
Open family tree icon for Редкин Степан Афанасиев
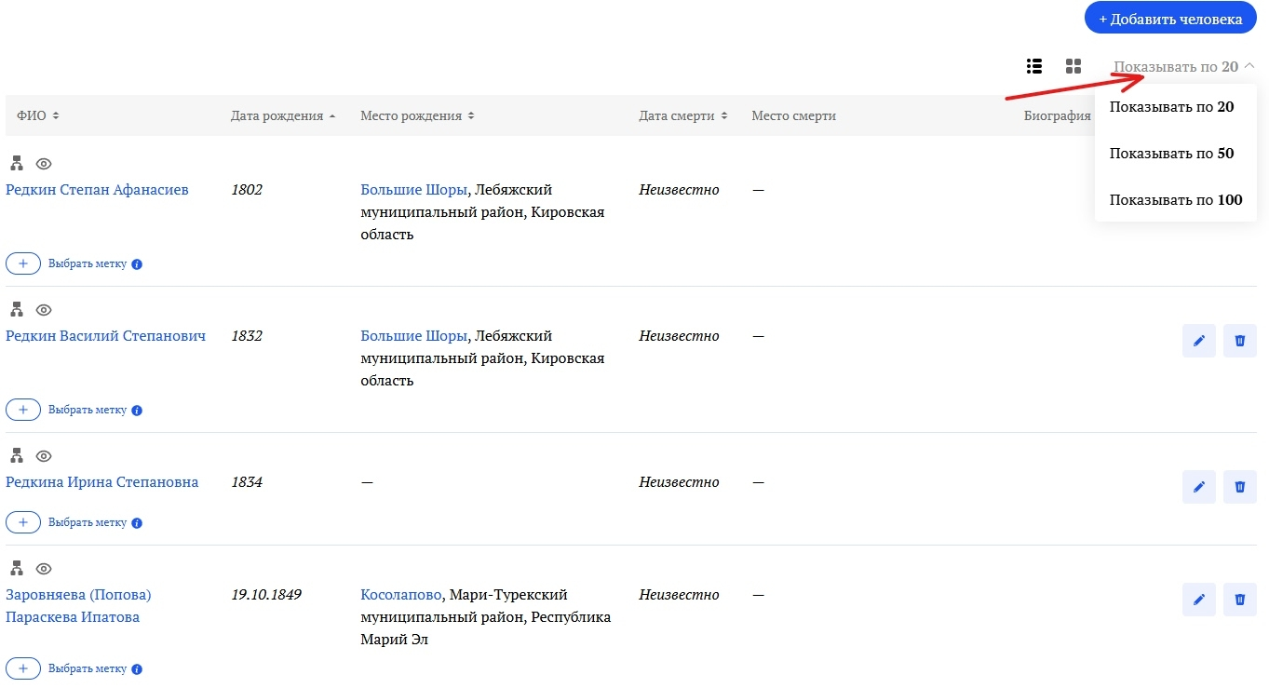[x=16, y=164]
